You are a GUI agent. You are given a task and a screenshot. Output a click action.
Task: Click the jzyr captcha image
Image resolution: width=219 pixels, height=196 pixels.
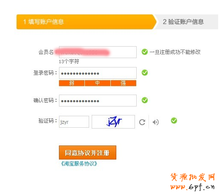[x=113, y=122]
